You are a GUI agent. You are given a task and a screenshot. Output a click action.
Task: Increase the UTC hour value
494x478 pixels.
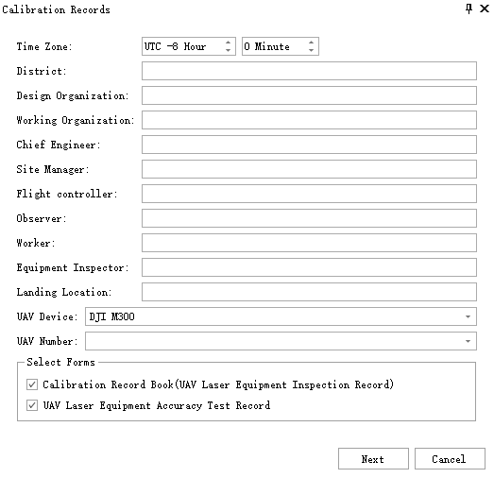[x=228, y=43]
